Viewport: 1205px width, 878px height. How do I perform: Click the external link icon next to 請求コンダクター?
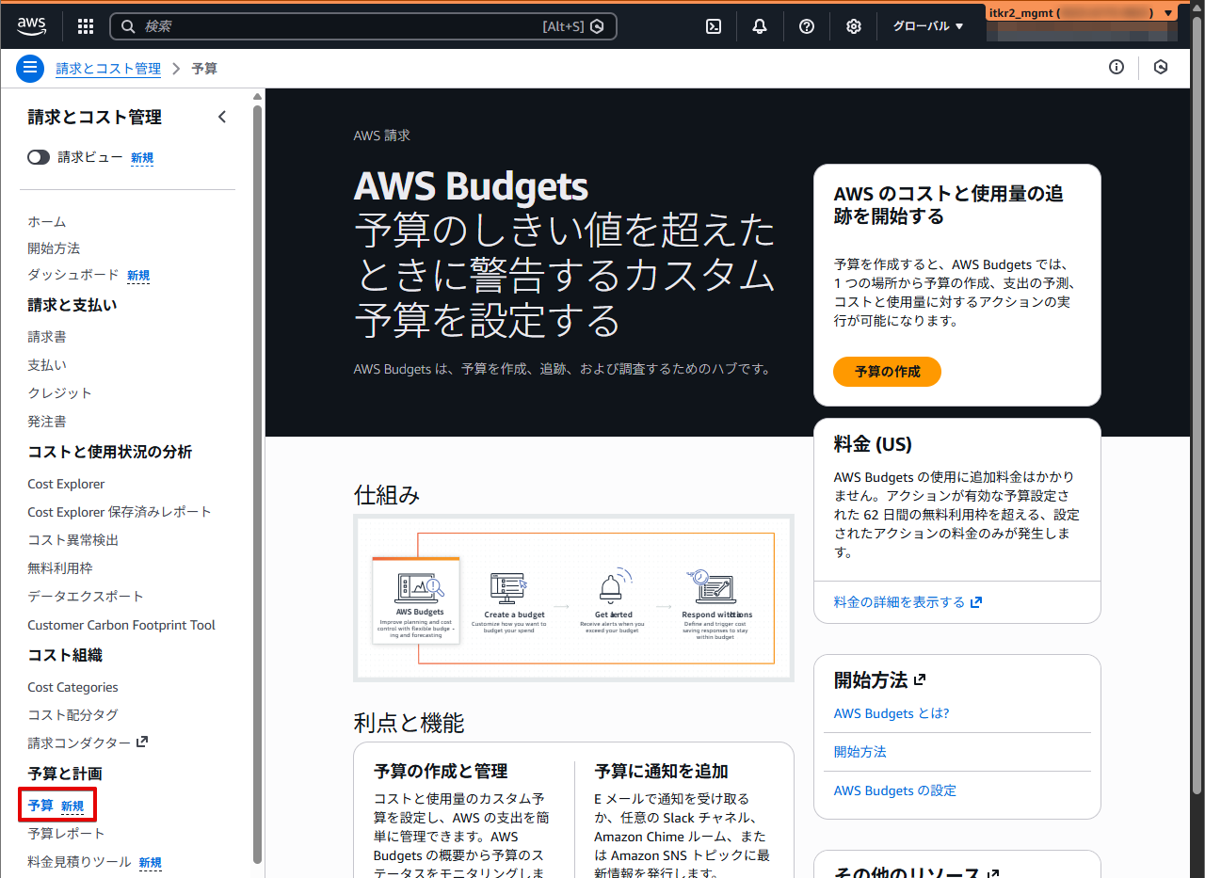[x=142, y=742]
